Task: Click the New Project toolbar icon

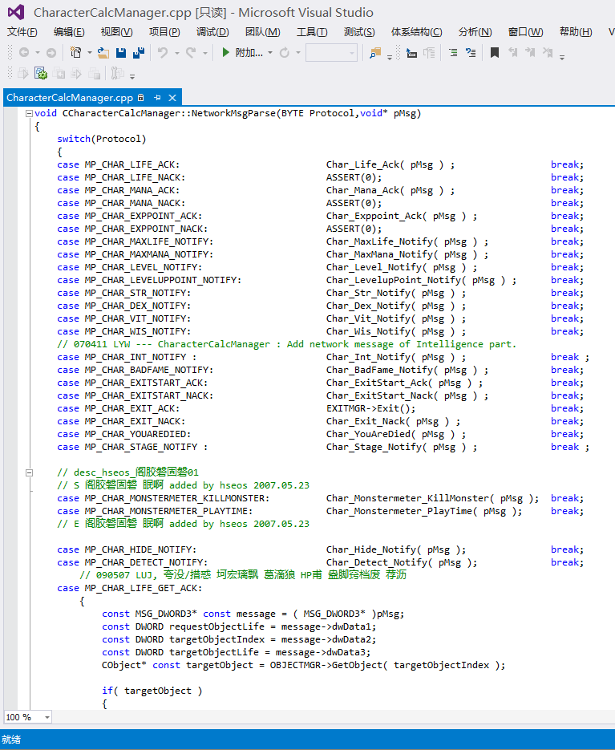Action: coord(75,53)
